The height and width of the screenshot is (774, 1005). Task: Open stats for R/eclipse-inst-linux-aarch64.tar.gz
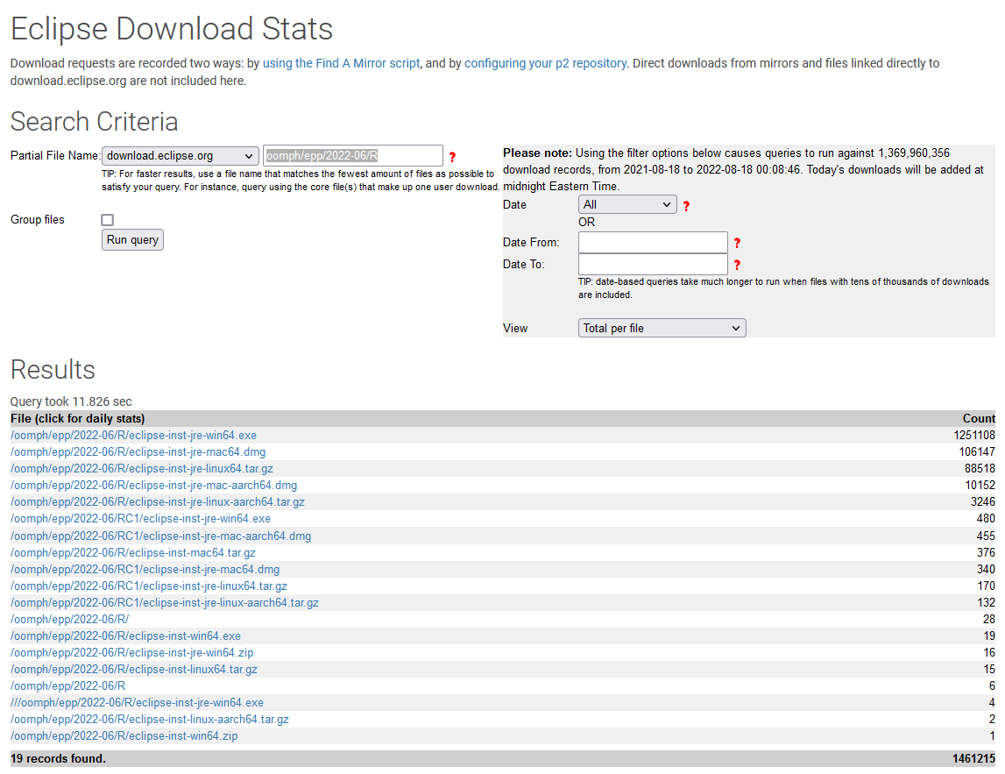pyautogui.click(x=150, y=720)
